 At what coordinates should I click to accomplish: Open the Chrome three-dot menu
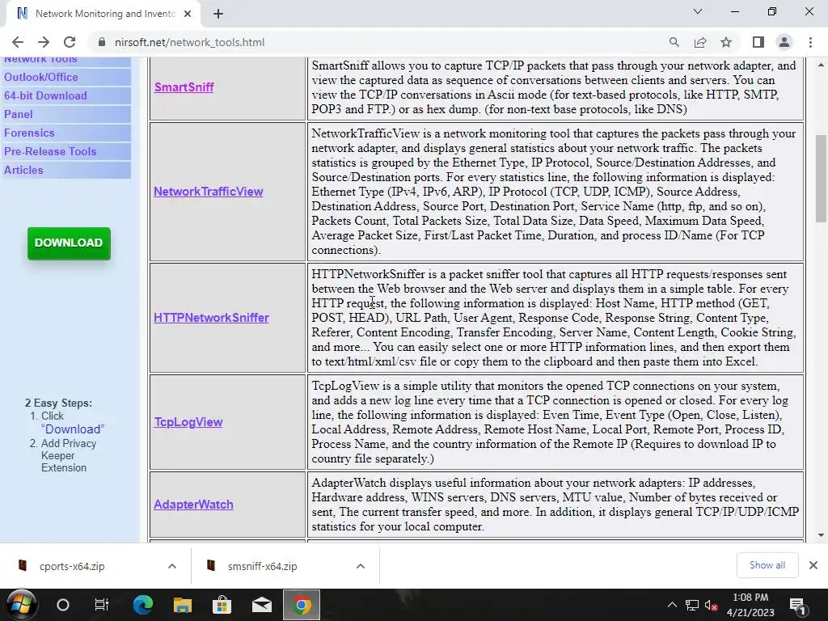tap(810, 42)
